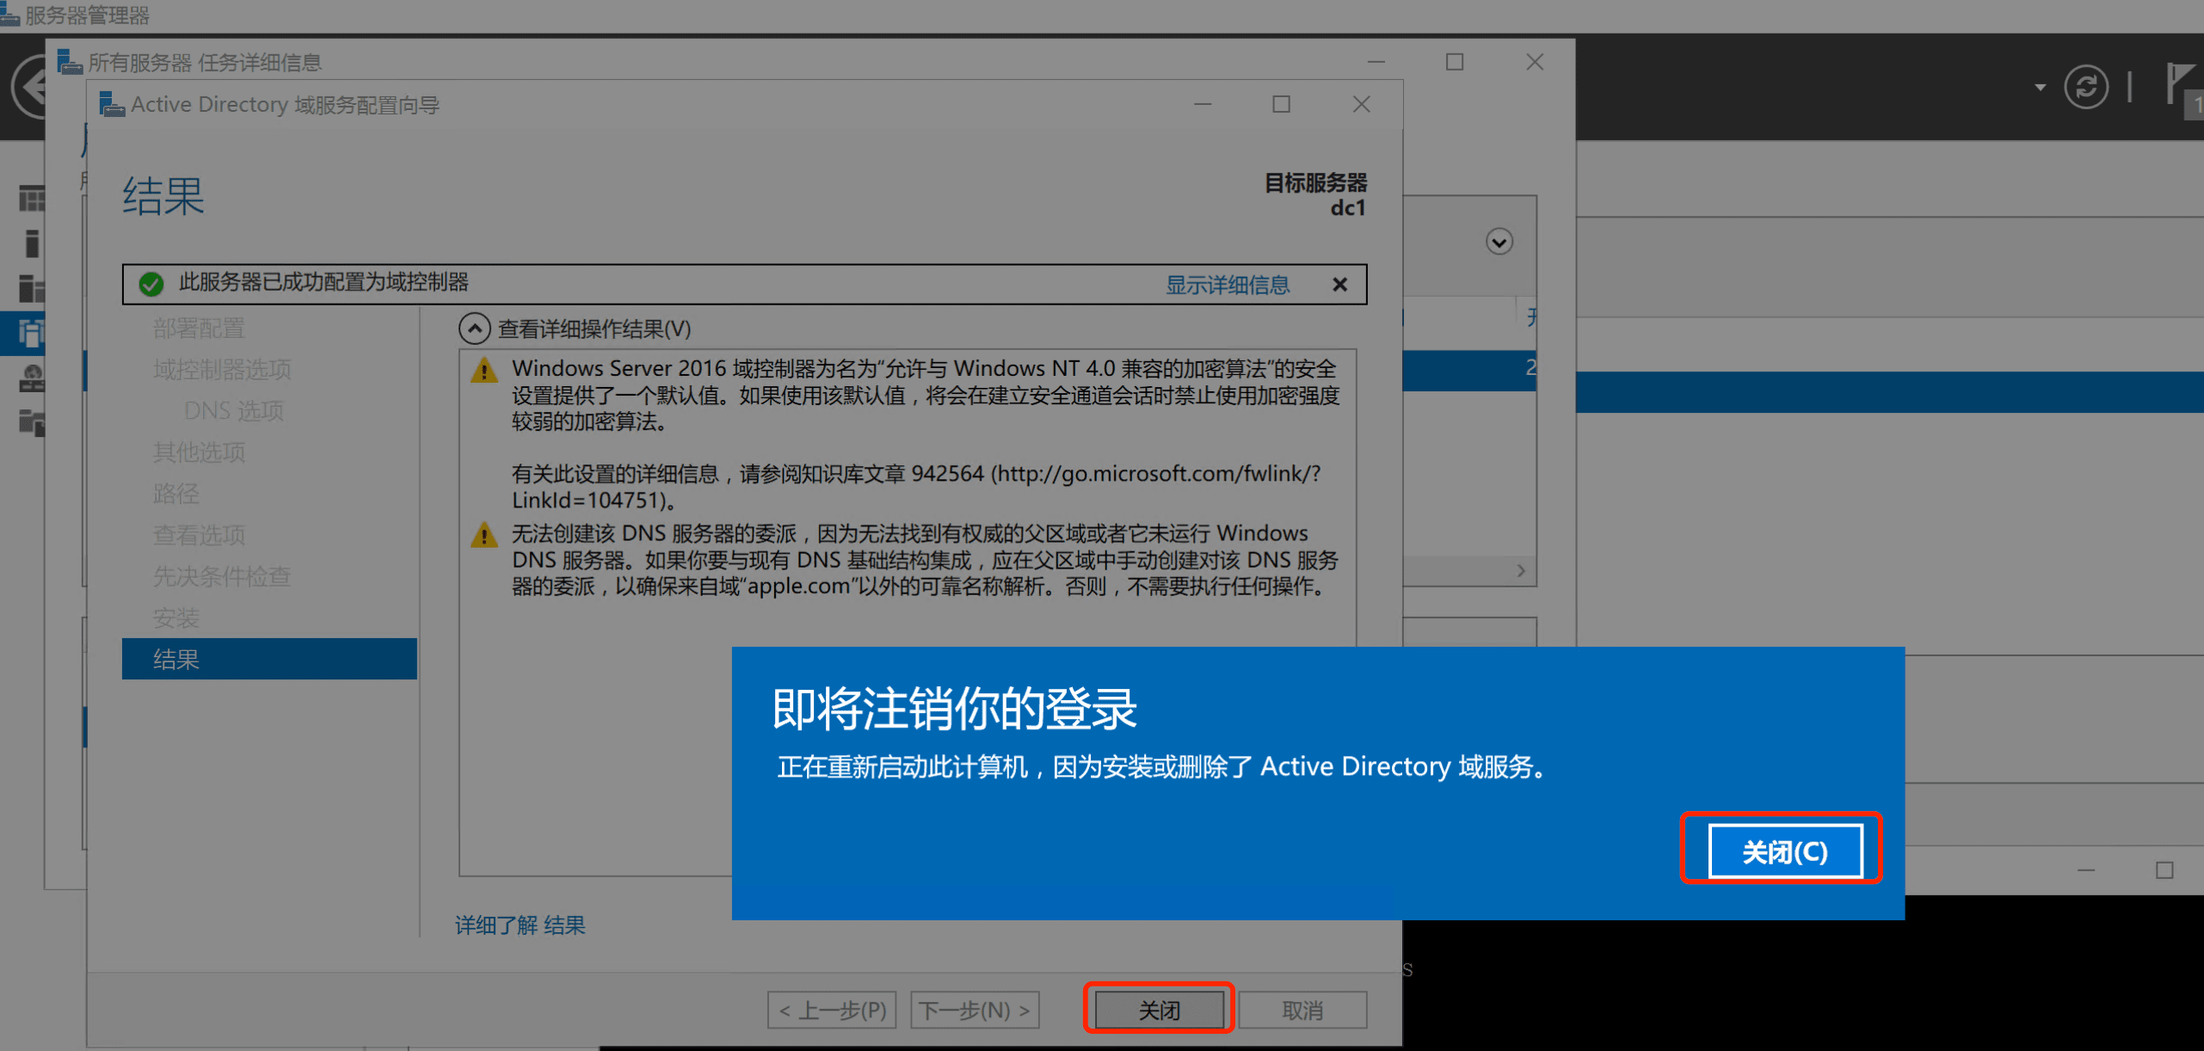The width and height of the screenshot is (2204, 1051).
Task: Select the Deployment Configuration step in the wizard navigation
Action: [199, 328]
